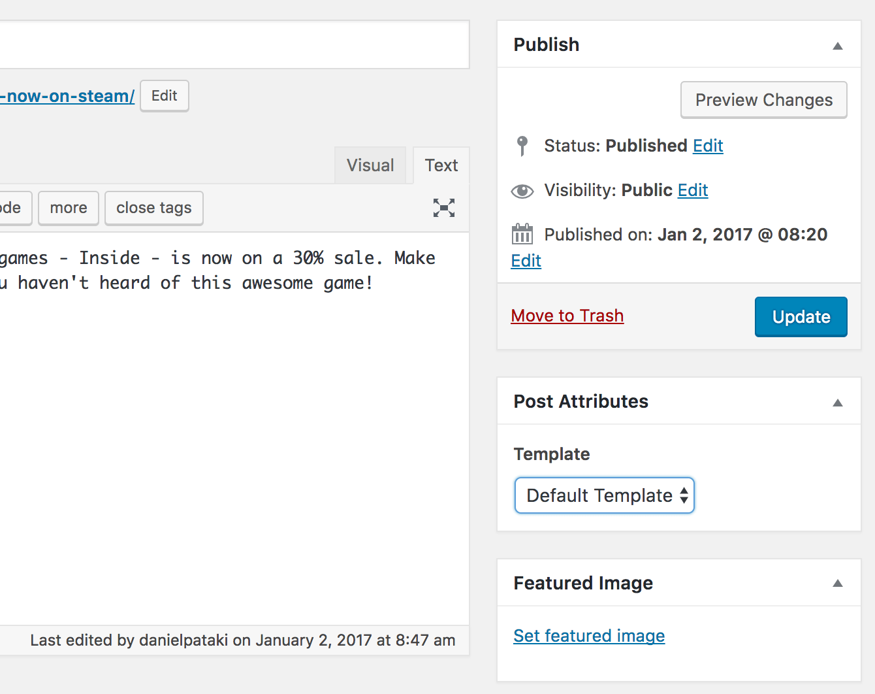The width and height of the screenshot is (875, 694).
Task: Click Preview Changes button
Action: pos(763,100)
